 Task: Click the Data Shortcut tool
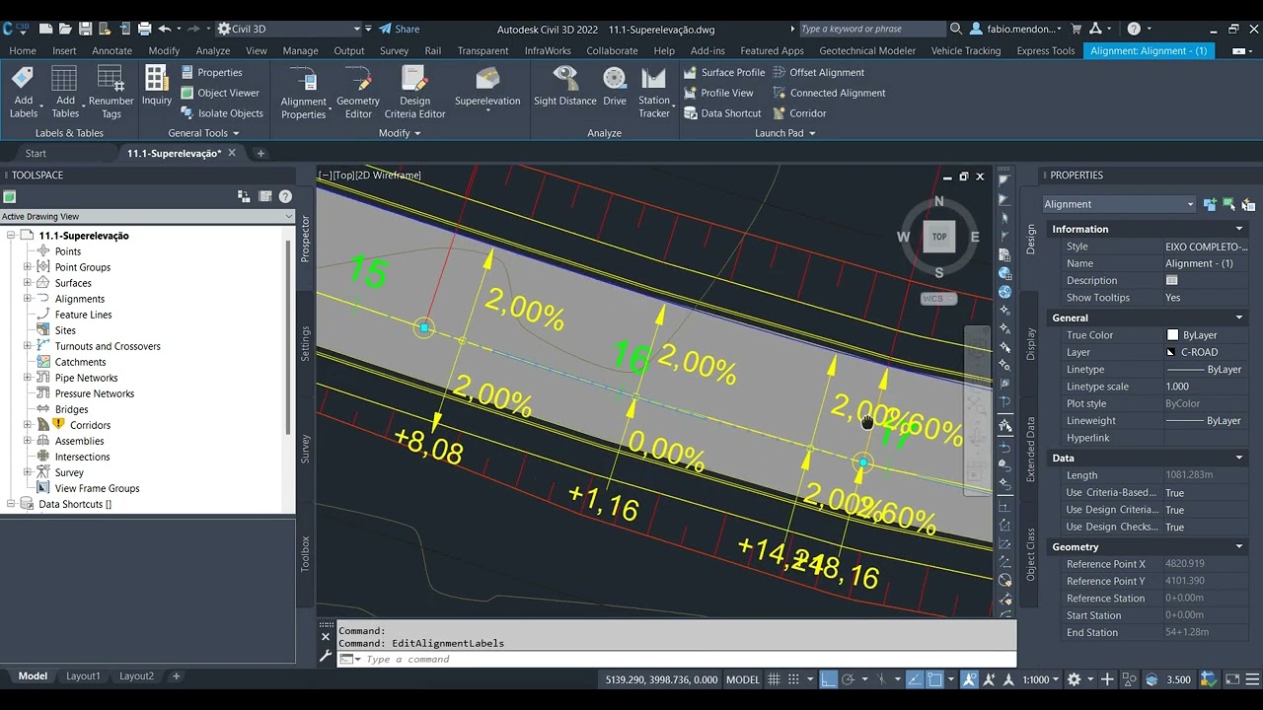pyautogui.click(x=722, y=113)
